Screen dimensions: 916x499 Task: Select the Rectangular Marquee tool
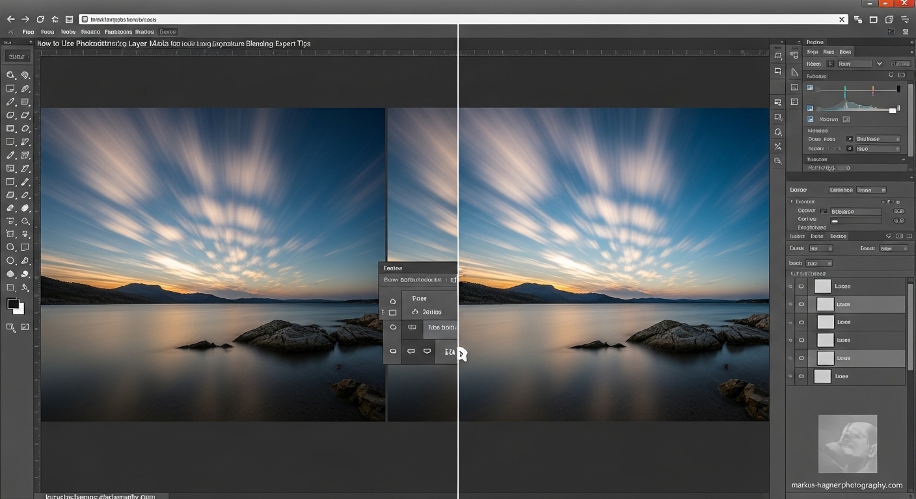click(9, 88)
